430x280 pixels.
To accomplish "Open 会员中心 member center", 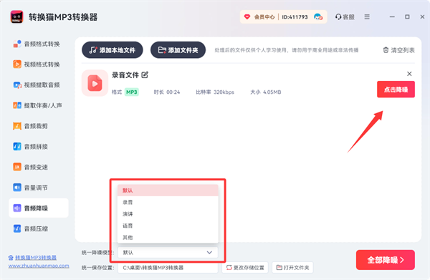I will coord(259,17).
